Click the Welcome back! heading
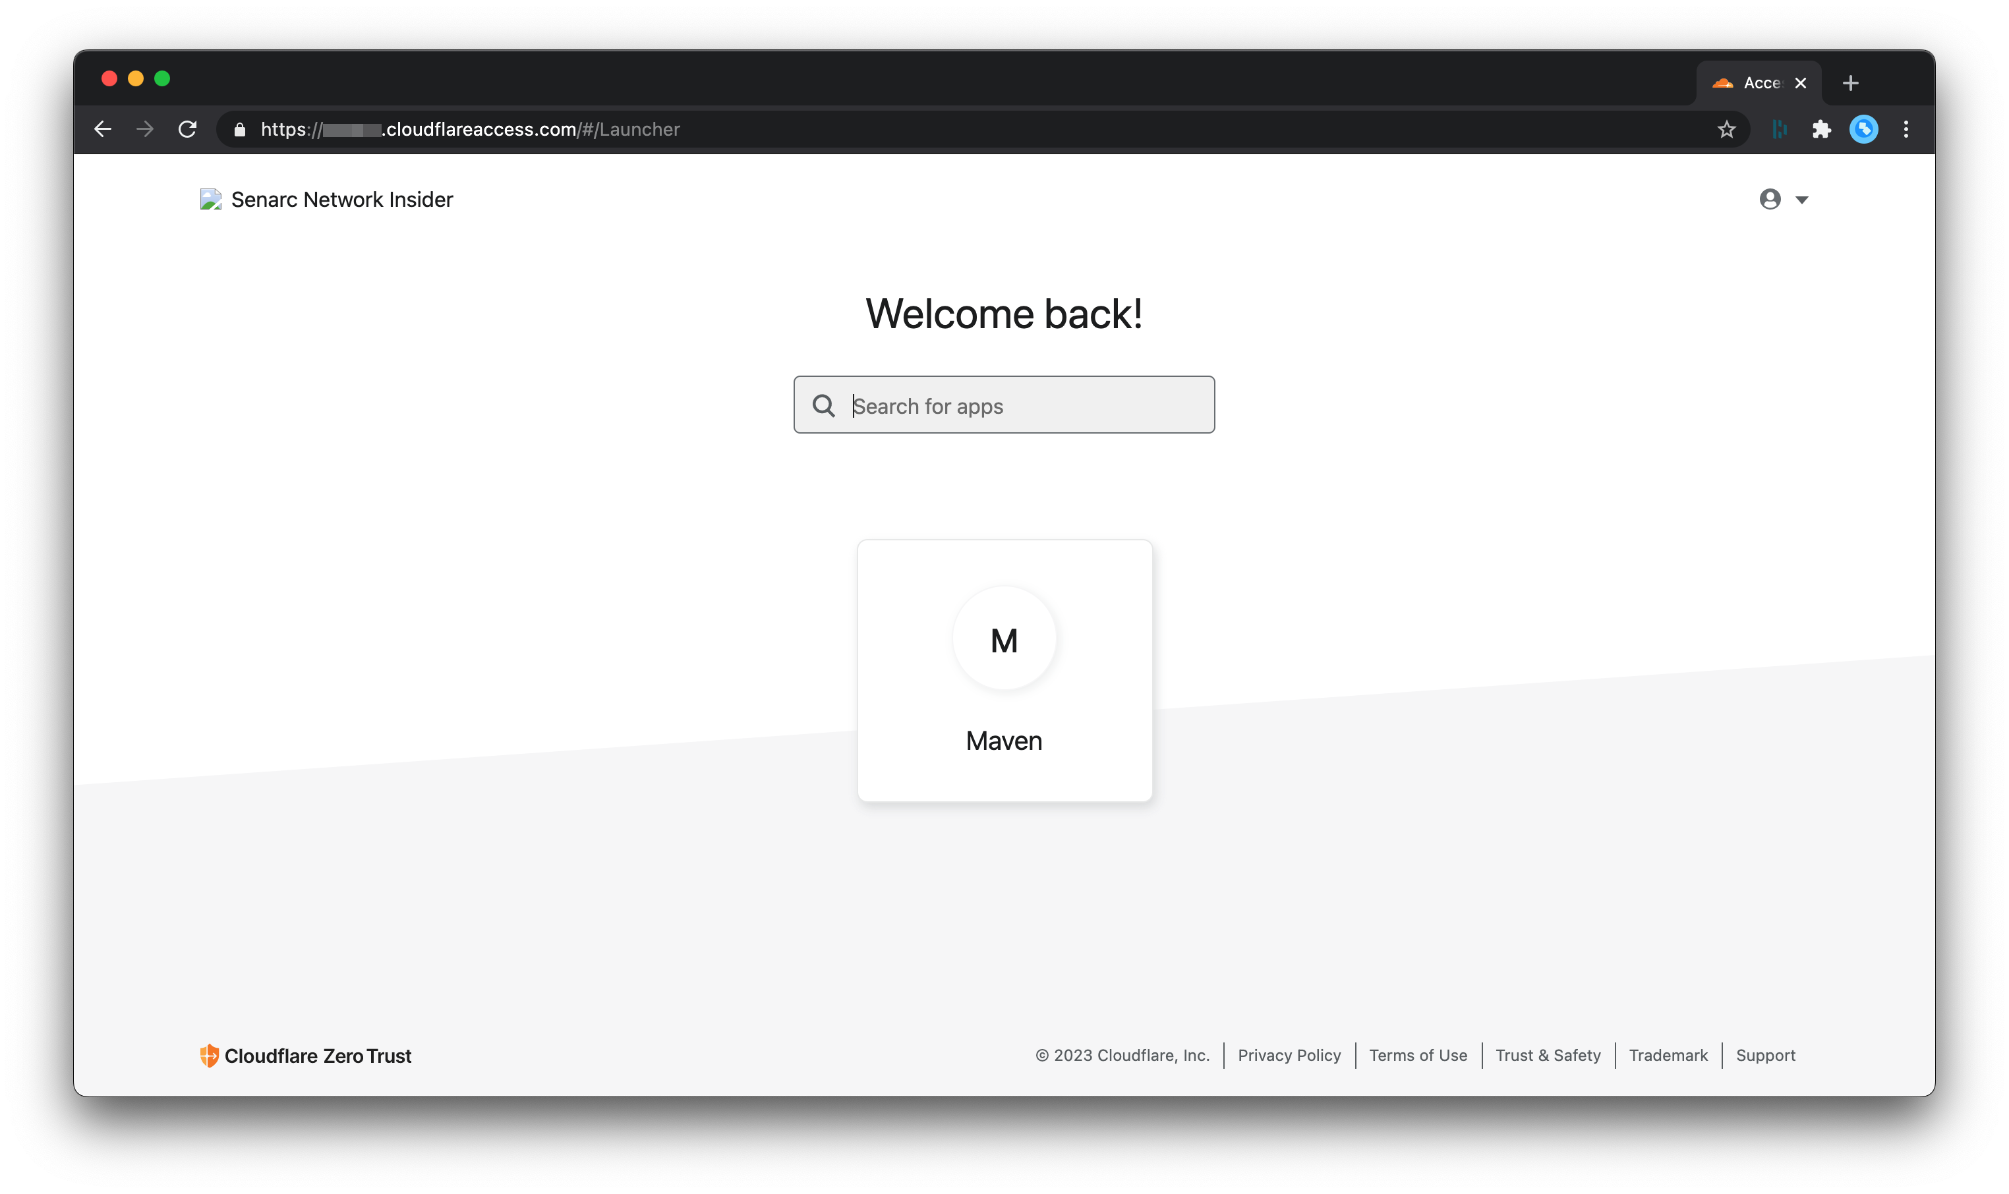The image size is (2009, 1194). coord(1004,313)
